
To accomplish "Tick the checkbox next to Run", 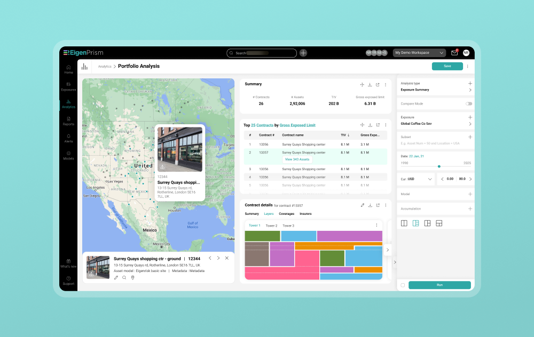I will [x=403, y=285].
